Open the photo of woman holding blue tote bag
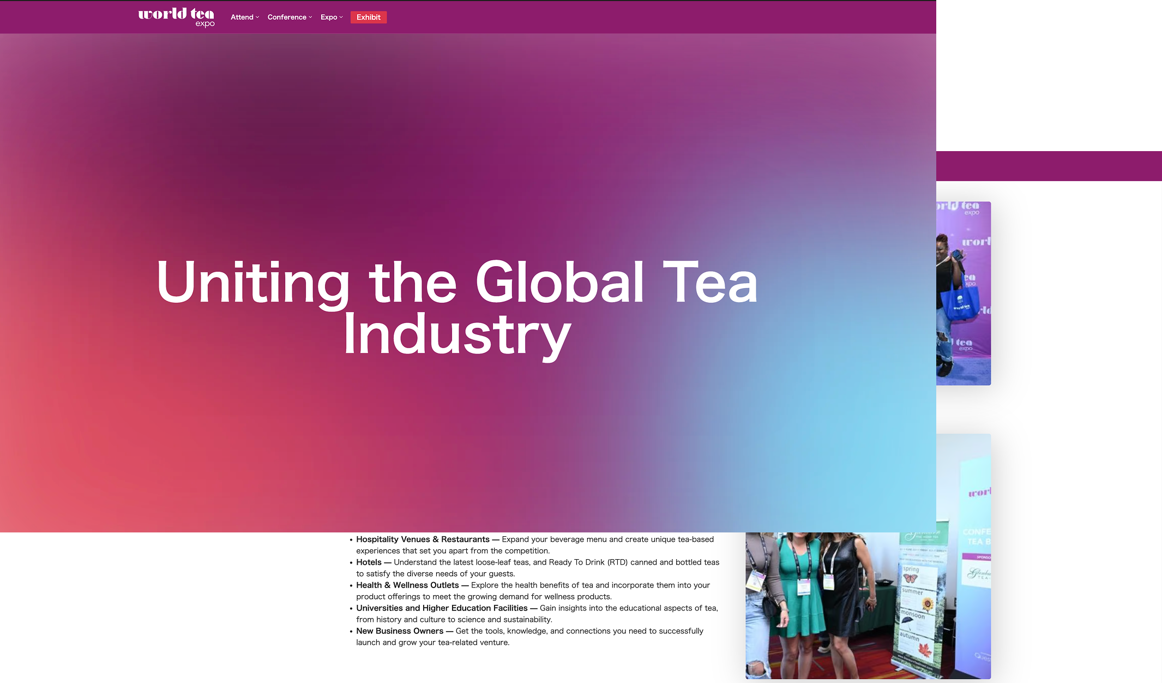The image size is (1162, 683). (x=963, y=293)
